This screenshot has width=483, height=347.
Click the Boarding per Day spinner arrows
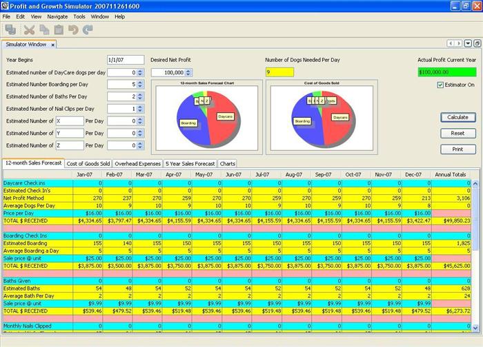pos(140,84)
